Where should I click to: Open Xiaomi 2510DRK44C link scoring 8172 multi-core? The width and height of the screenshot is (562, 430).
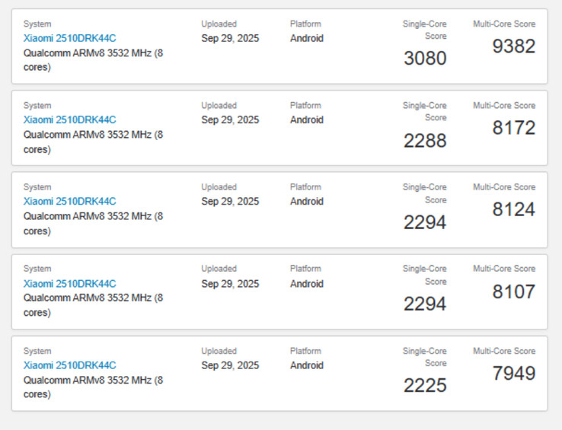tap(69, 119)
